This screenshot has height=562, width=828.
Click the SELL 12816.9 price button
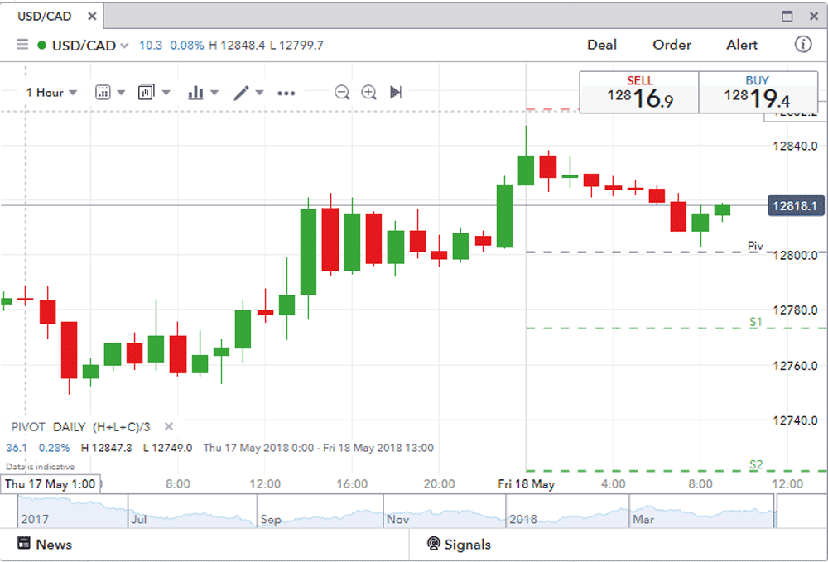[x=639, y=93]
